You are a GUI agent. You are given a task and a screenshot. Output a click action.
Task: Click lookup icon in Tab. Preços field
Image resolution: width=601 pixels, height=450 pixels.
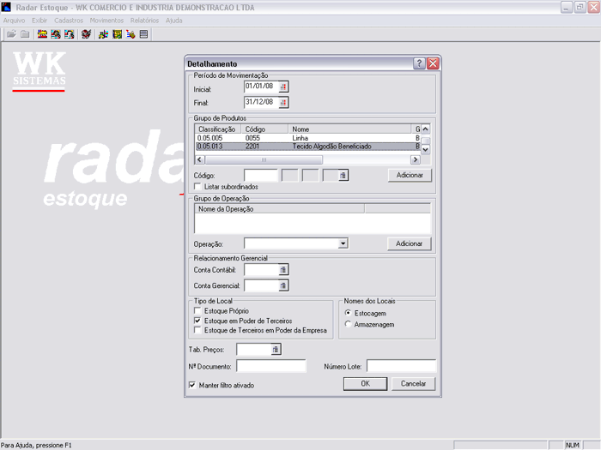(276, 350)
